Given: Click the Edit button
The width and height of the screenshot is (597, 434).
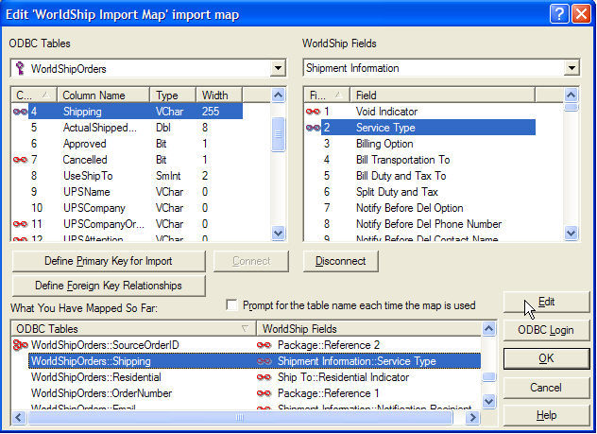Looking at the screenshot, I should point(546,303).
